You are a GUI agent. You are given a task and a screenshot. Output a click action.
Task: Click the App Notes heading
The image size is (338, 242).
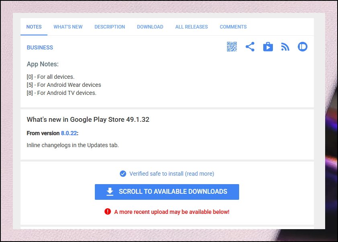43,64
